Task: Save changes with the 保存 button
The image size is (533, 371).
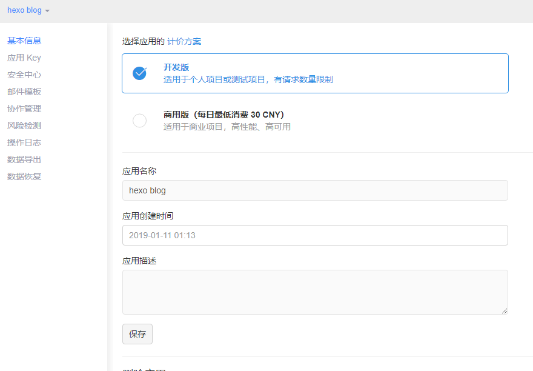Action: 137,334
